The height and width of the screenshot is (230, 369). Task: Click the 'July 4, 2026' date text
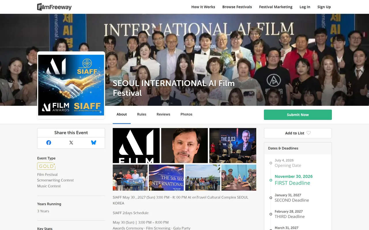284,160
